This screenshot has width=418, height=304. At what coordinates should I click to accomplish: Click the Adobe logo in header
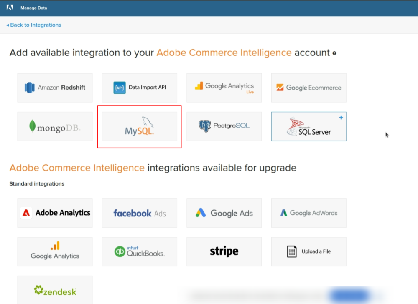pyautogui.click(x=10, y=8)
